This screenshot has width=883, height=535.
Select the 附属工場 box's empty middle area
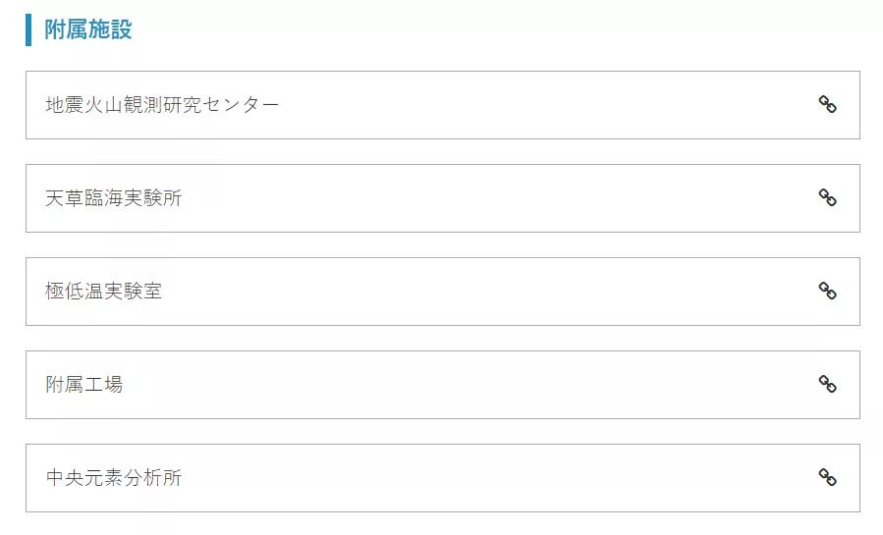point(469,385)
